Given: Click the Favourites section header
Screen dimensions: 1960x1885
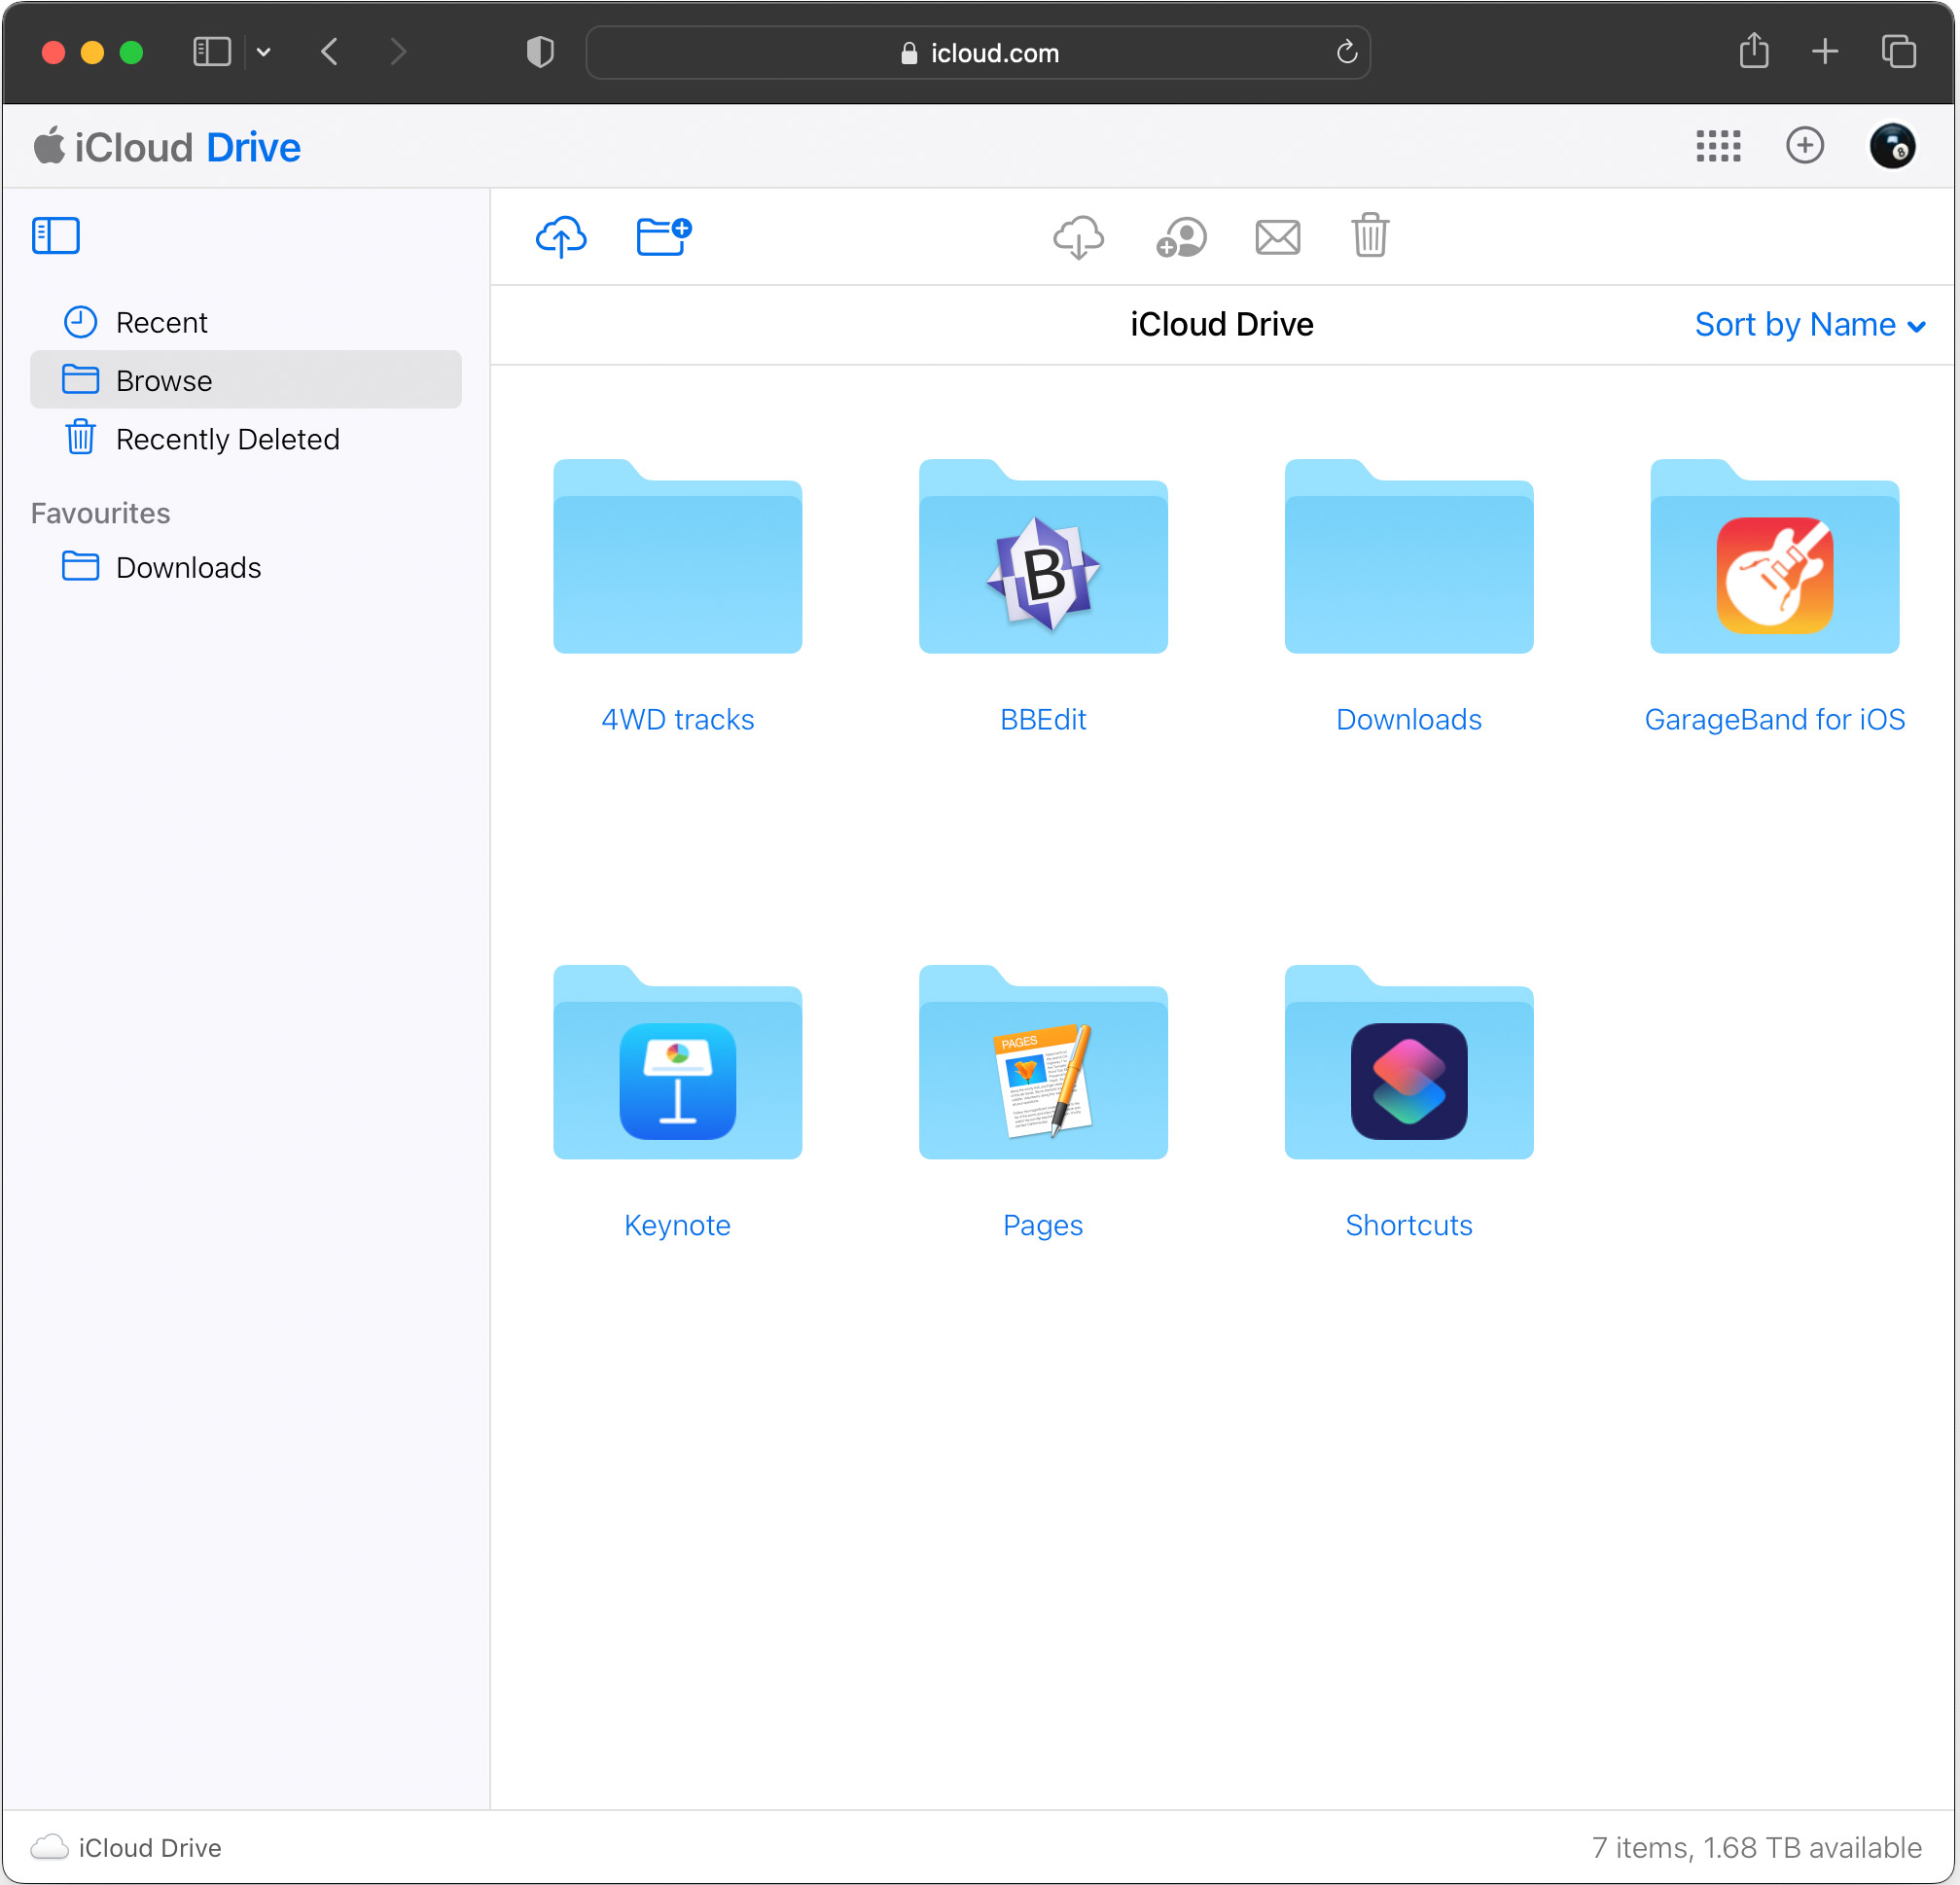Looking at the screenshot, I should 101,513.
